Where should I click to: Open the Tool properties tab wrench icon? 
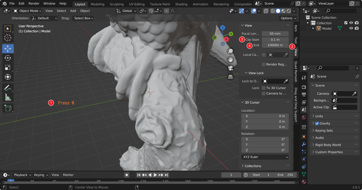(304, 78)
